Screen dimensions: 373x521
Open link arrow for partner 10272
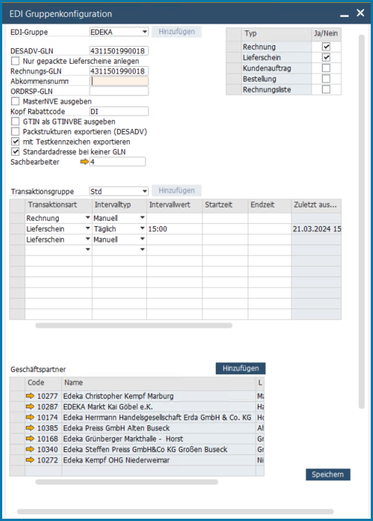pyautogui.click(x=30, y=460)
